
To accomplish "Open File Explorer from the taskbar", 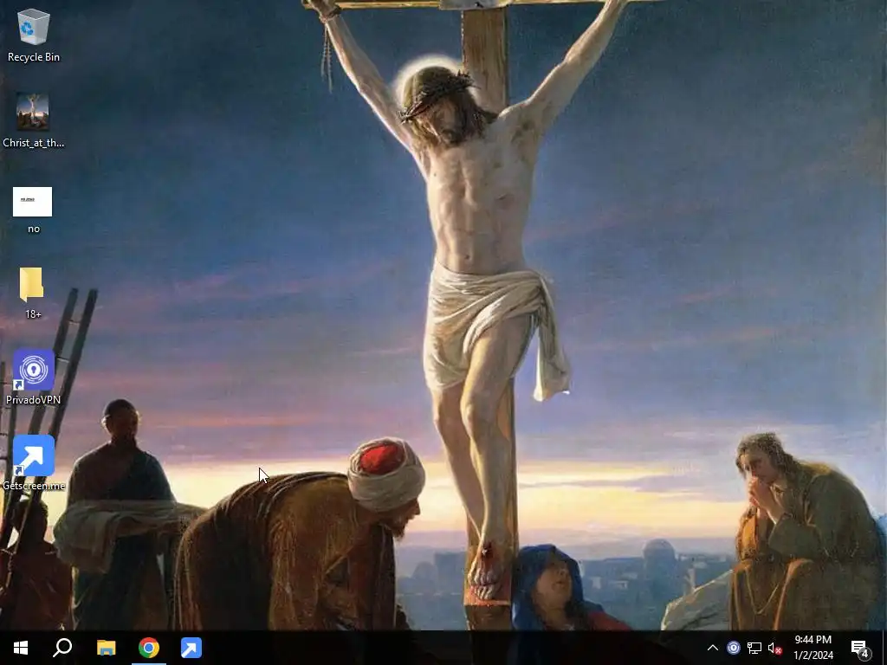I will (106, 648).
